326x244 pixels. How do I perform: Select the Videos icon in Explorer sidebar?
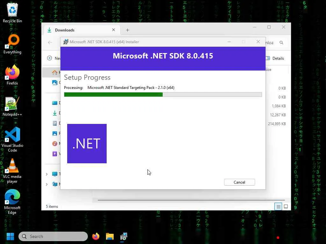pos(54,154)
